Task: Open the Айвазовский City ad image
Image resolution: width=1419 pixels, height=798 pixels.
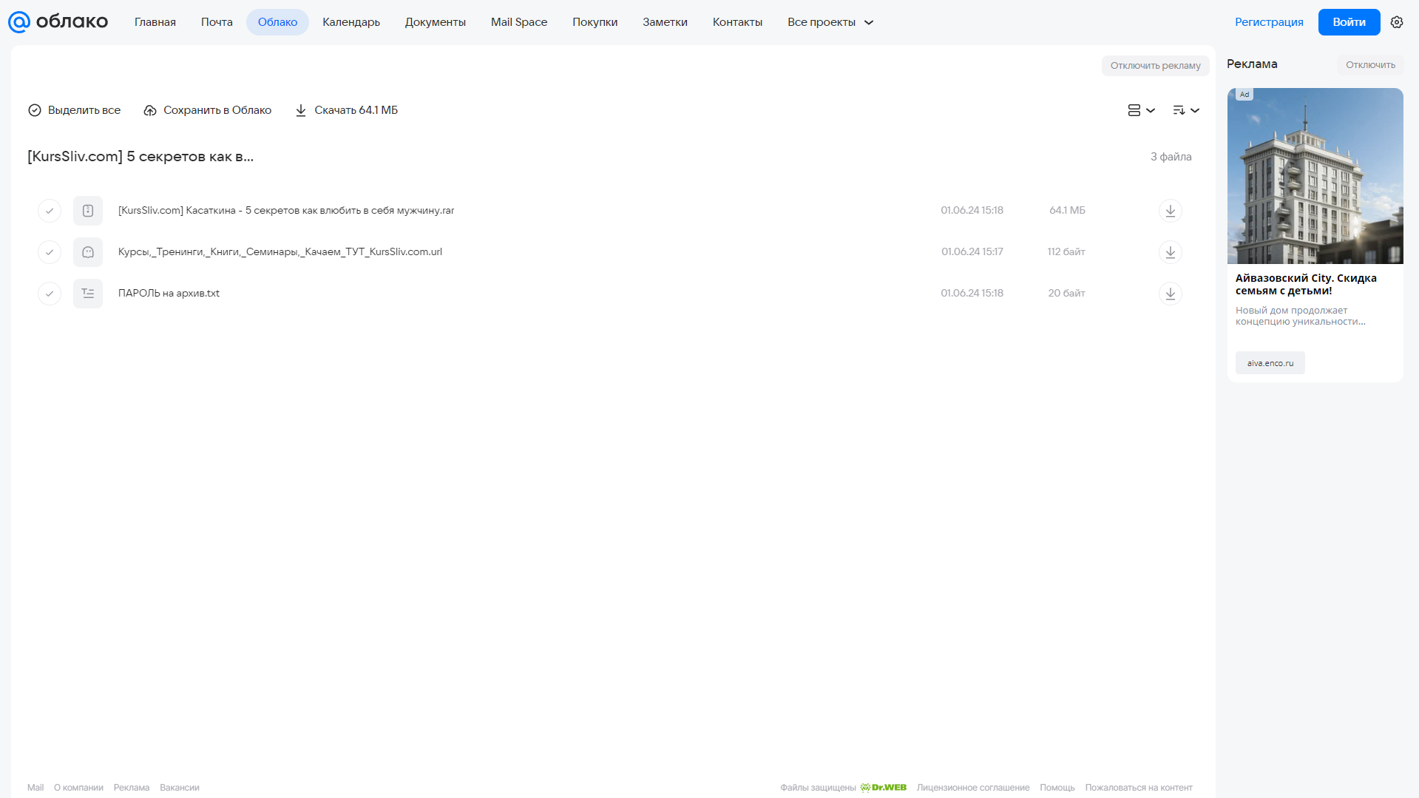Action: (x=1315, y=176)
